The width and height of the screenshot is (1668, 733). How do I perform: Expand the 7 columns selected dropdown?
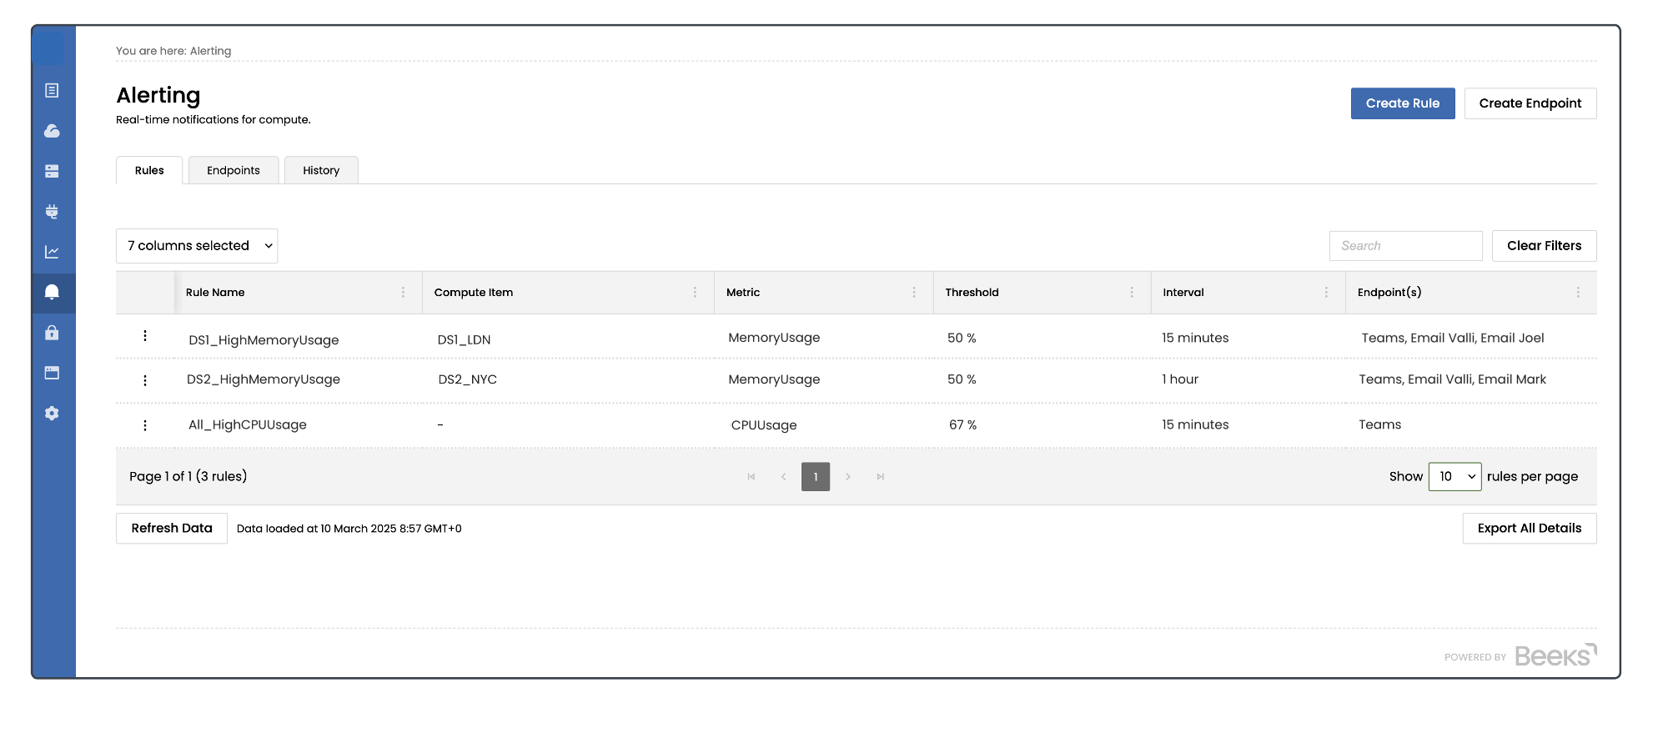point(197,246)
